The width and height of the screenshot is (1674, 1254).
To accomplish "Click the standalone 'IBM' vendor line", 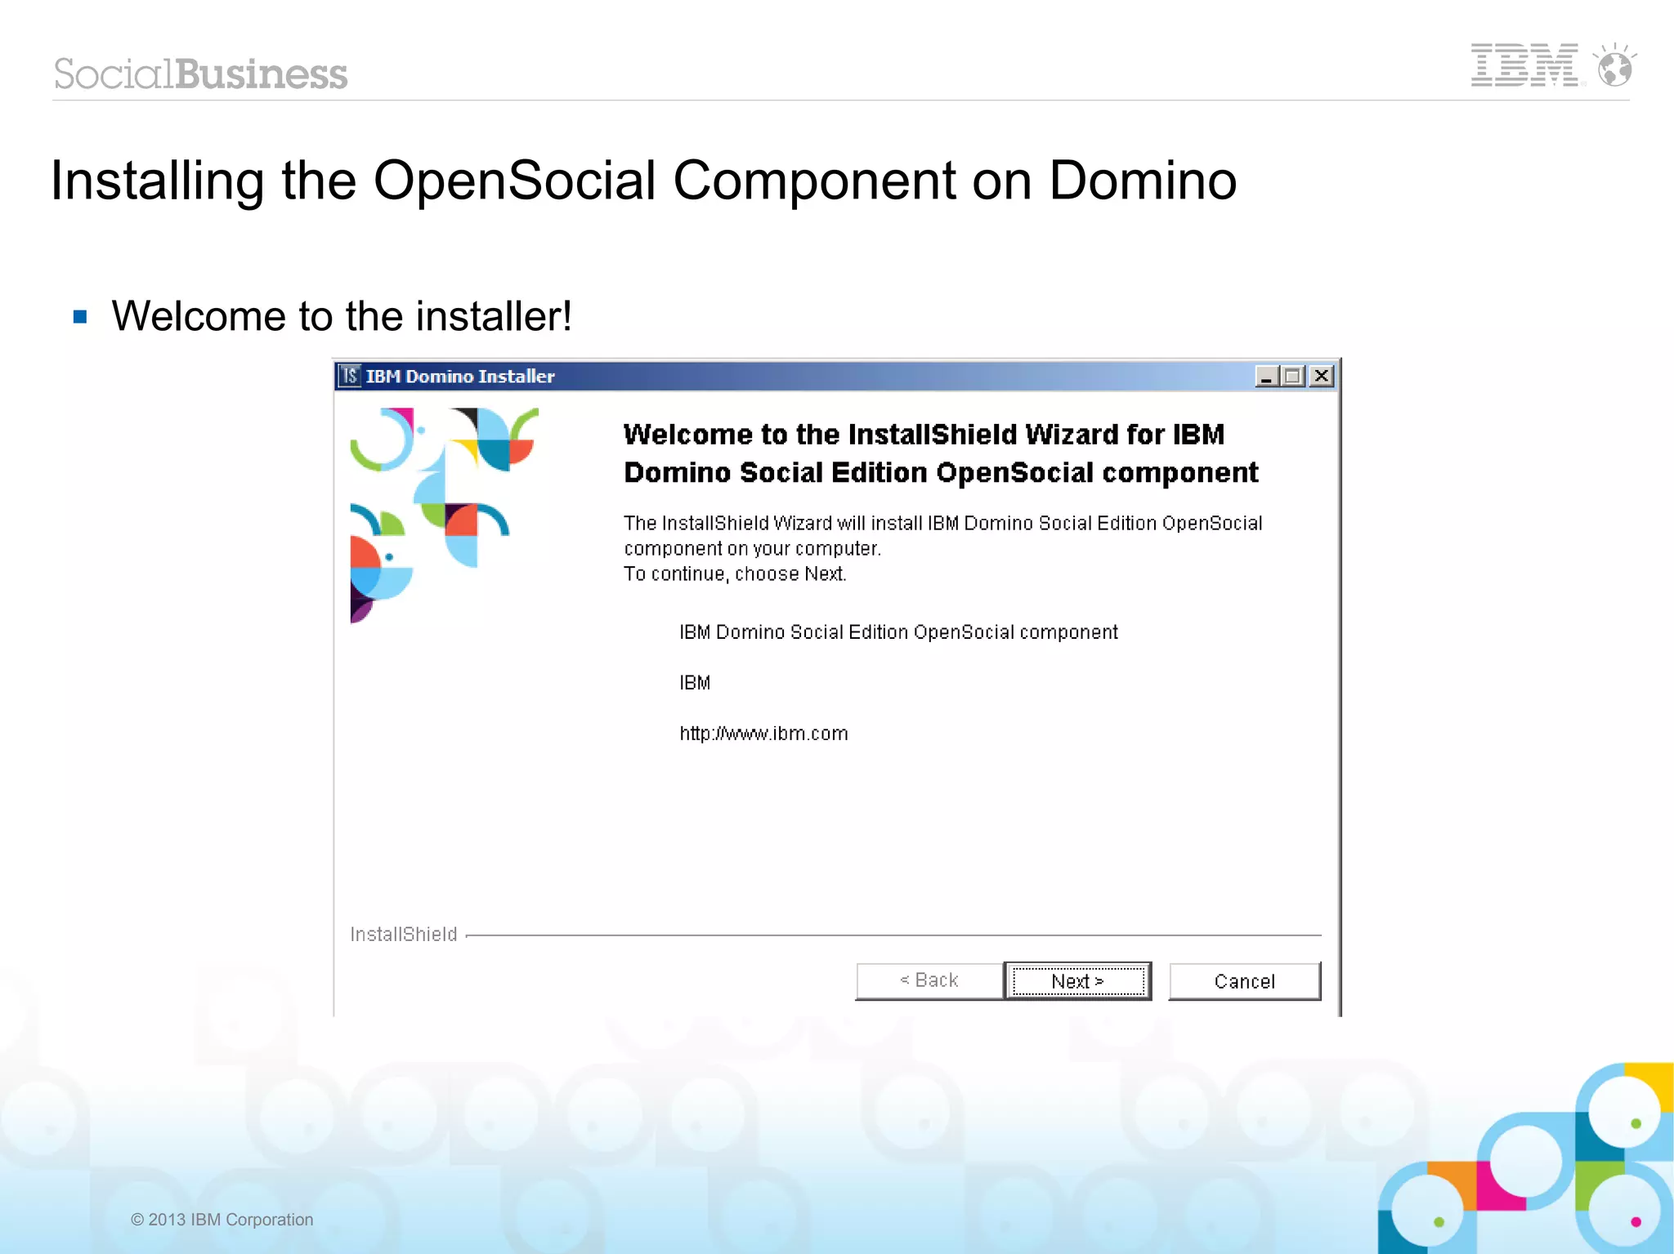I will [695, 683].
